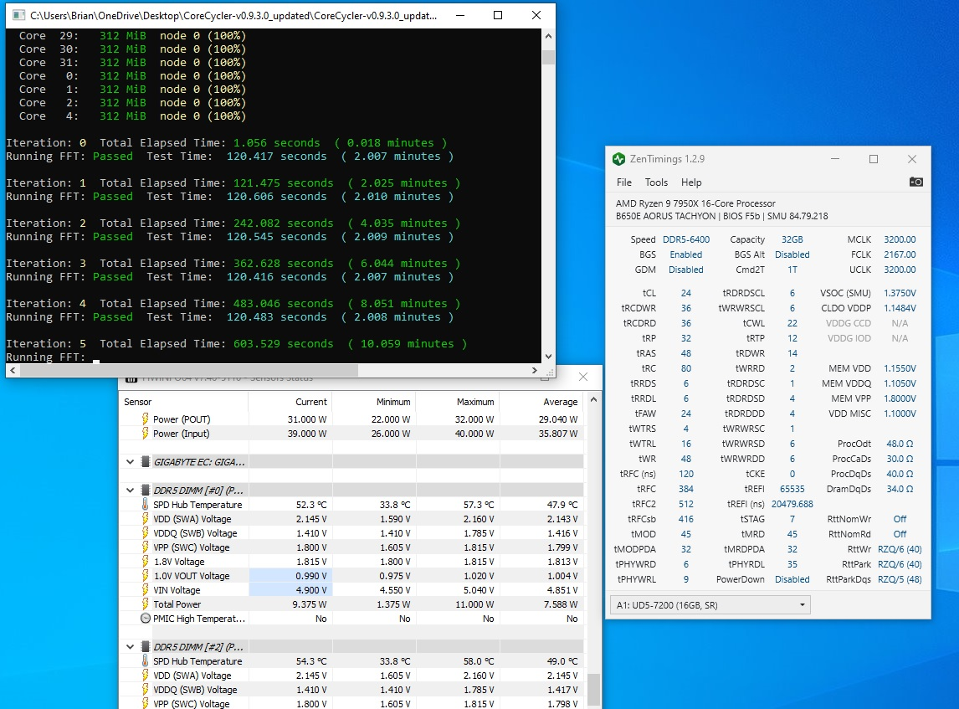Image resolution: width=959 pixels, height=709 pixels.
Task: Click the Gear Down Mode GDM Disabled value
Action: [x=685, y=270]
